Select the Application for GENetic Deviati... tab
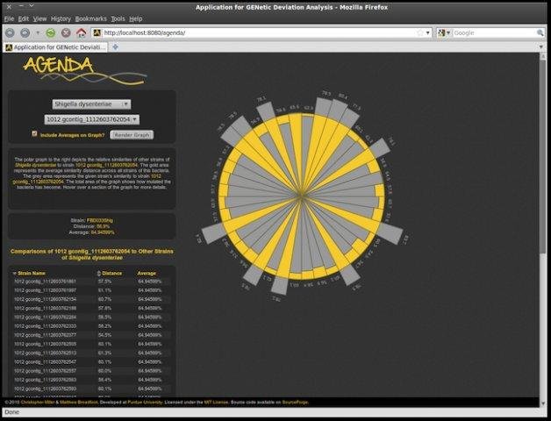Image resolution: width=551 pixels, height=421 pixels. point(55,47)
